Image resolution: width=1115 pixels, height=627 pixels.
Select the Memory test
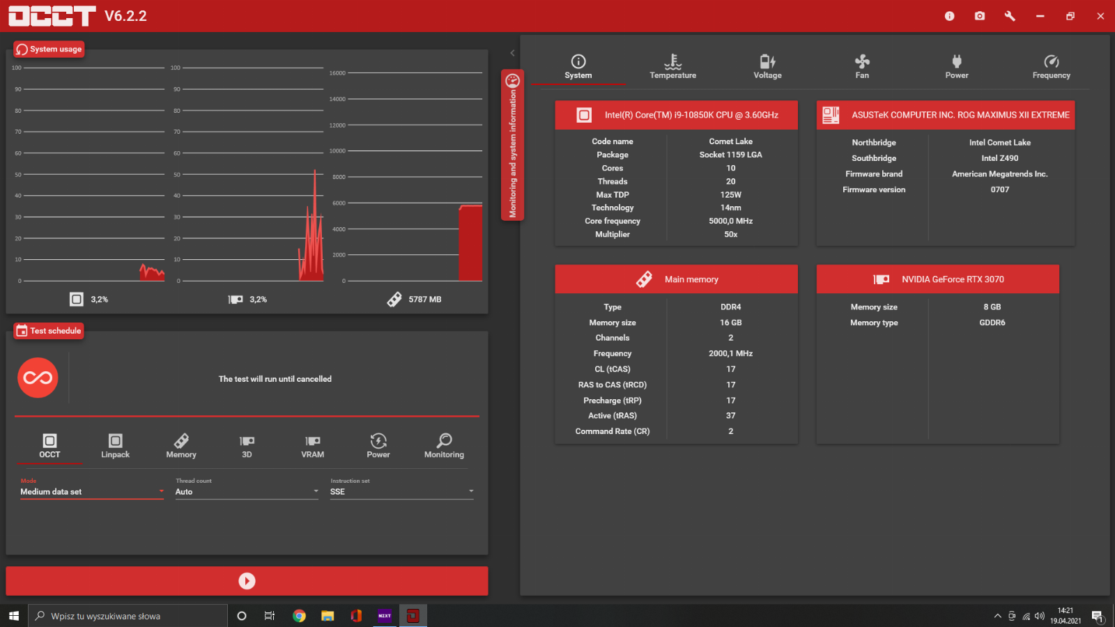coord(181,446)
